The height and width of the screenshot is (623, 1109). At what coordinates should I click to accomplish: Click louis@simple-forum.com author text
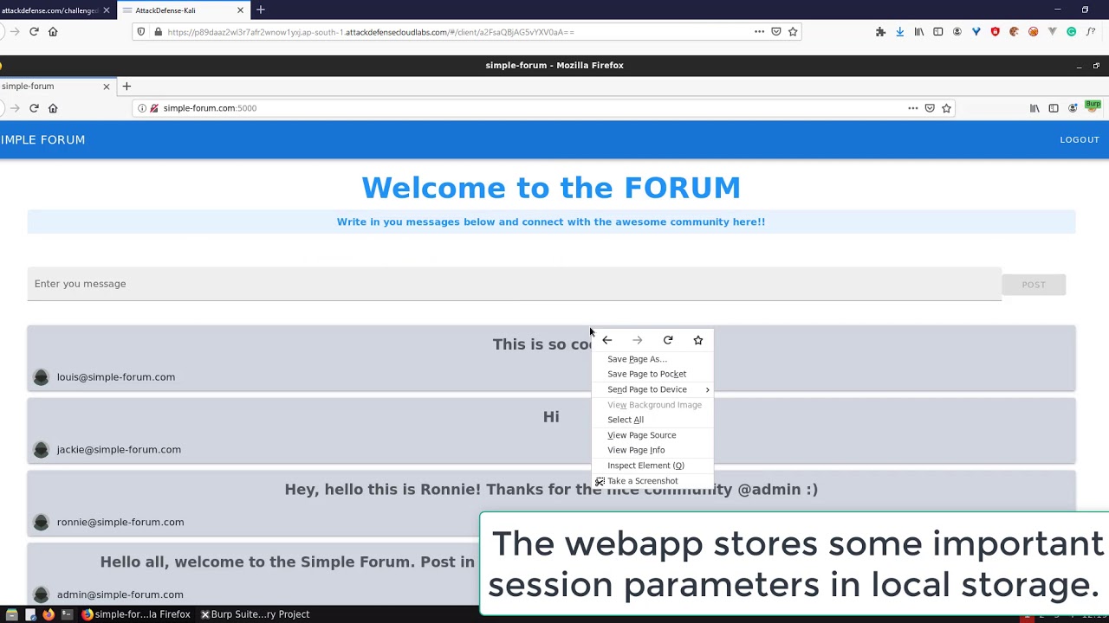[116, 377]
